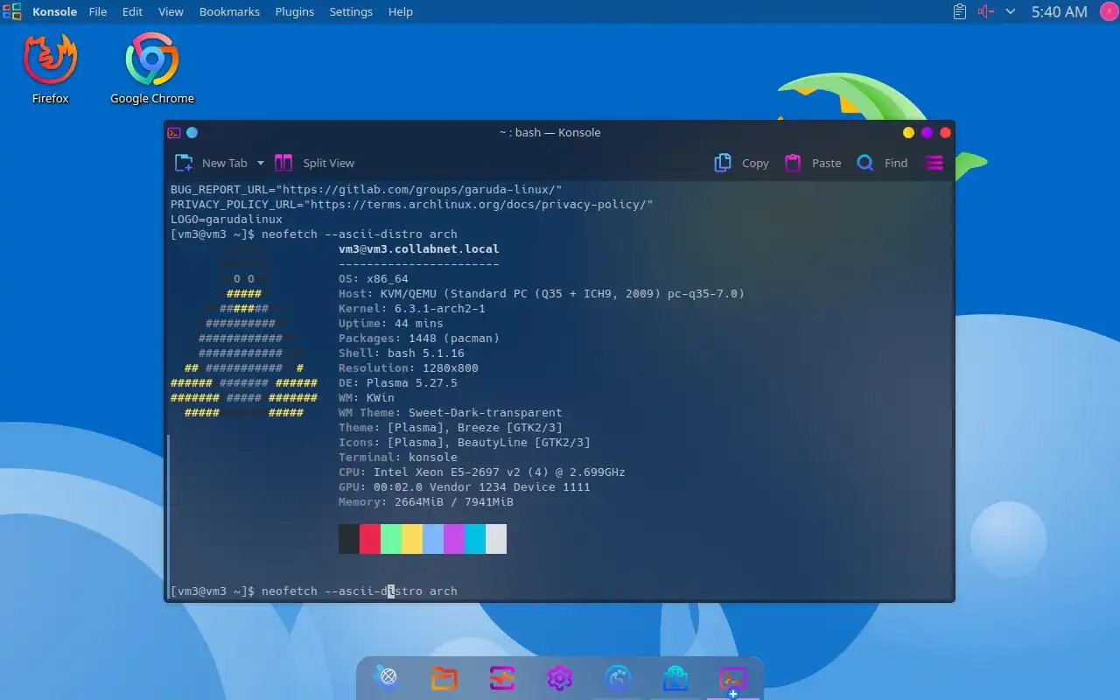This screenshot has height=700, width=1120.
Task: Click the globe browser icon in dock
Action: [388, 676]
